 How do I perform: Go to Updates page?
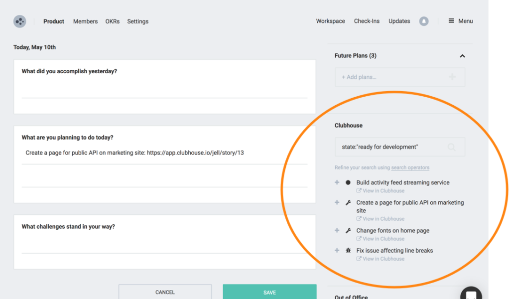(x=399, y=21)
